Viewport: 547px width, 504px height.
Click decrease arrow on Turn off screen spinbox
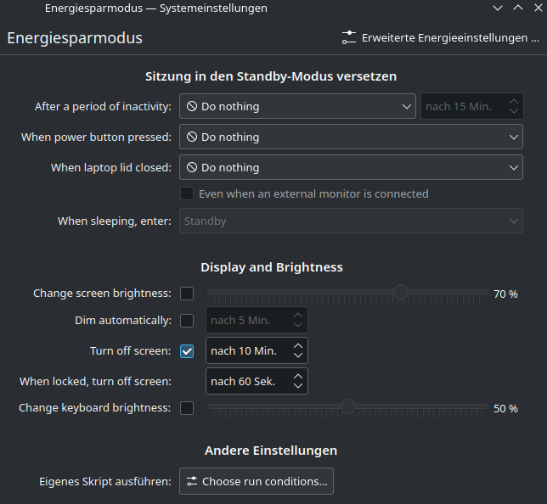pyautogui.click(x=297, y=356)
